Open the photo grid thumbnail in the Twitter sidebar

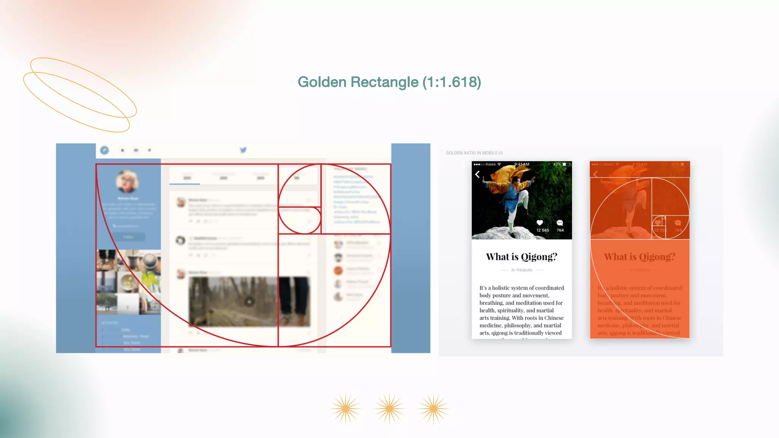point(128,282)
